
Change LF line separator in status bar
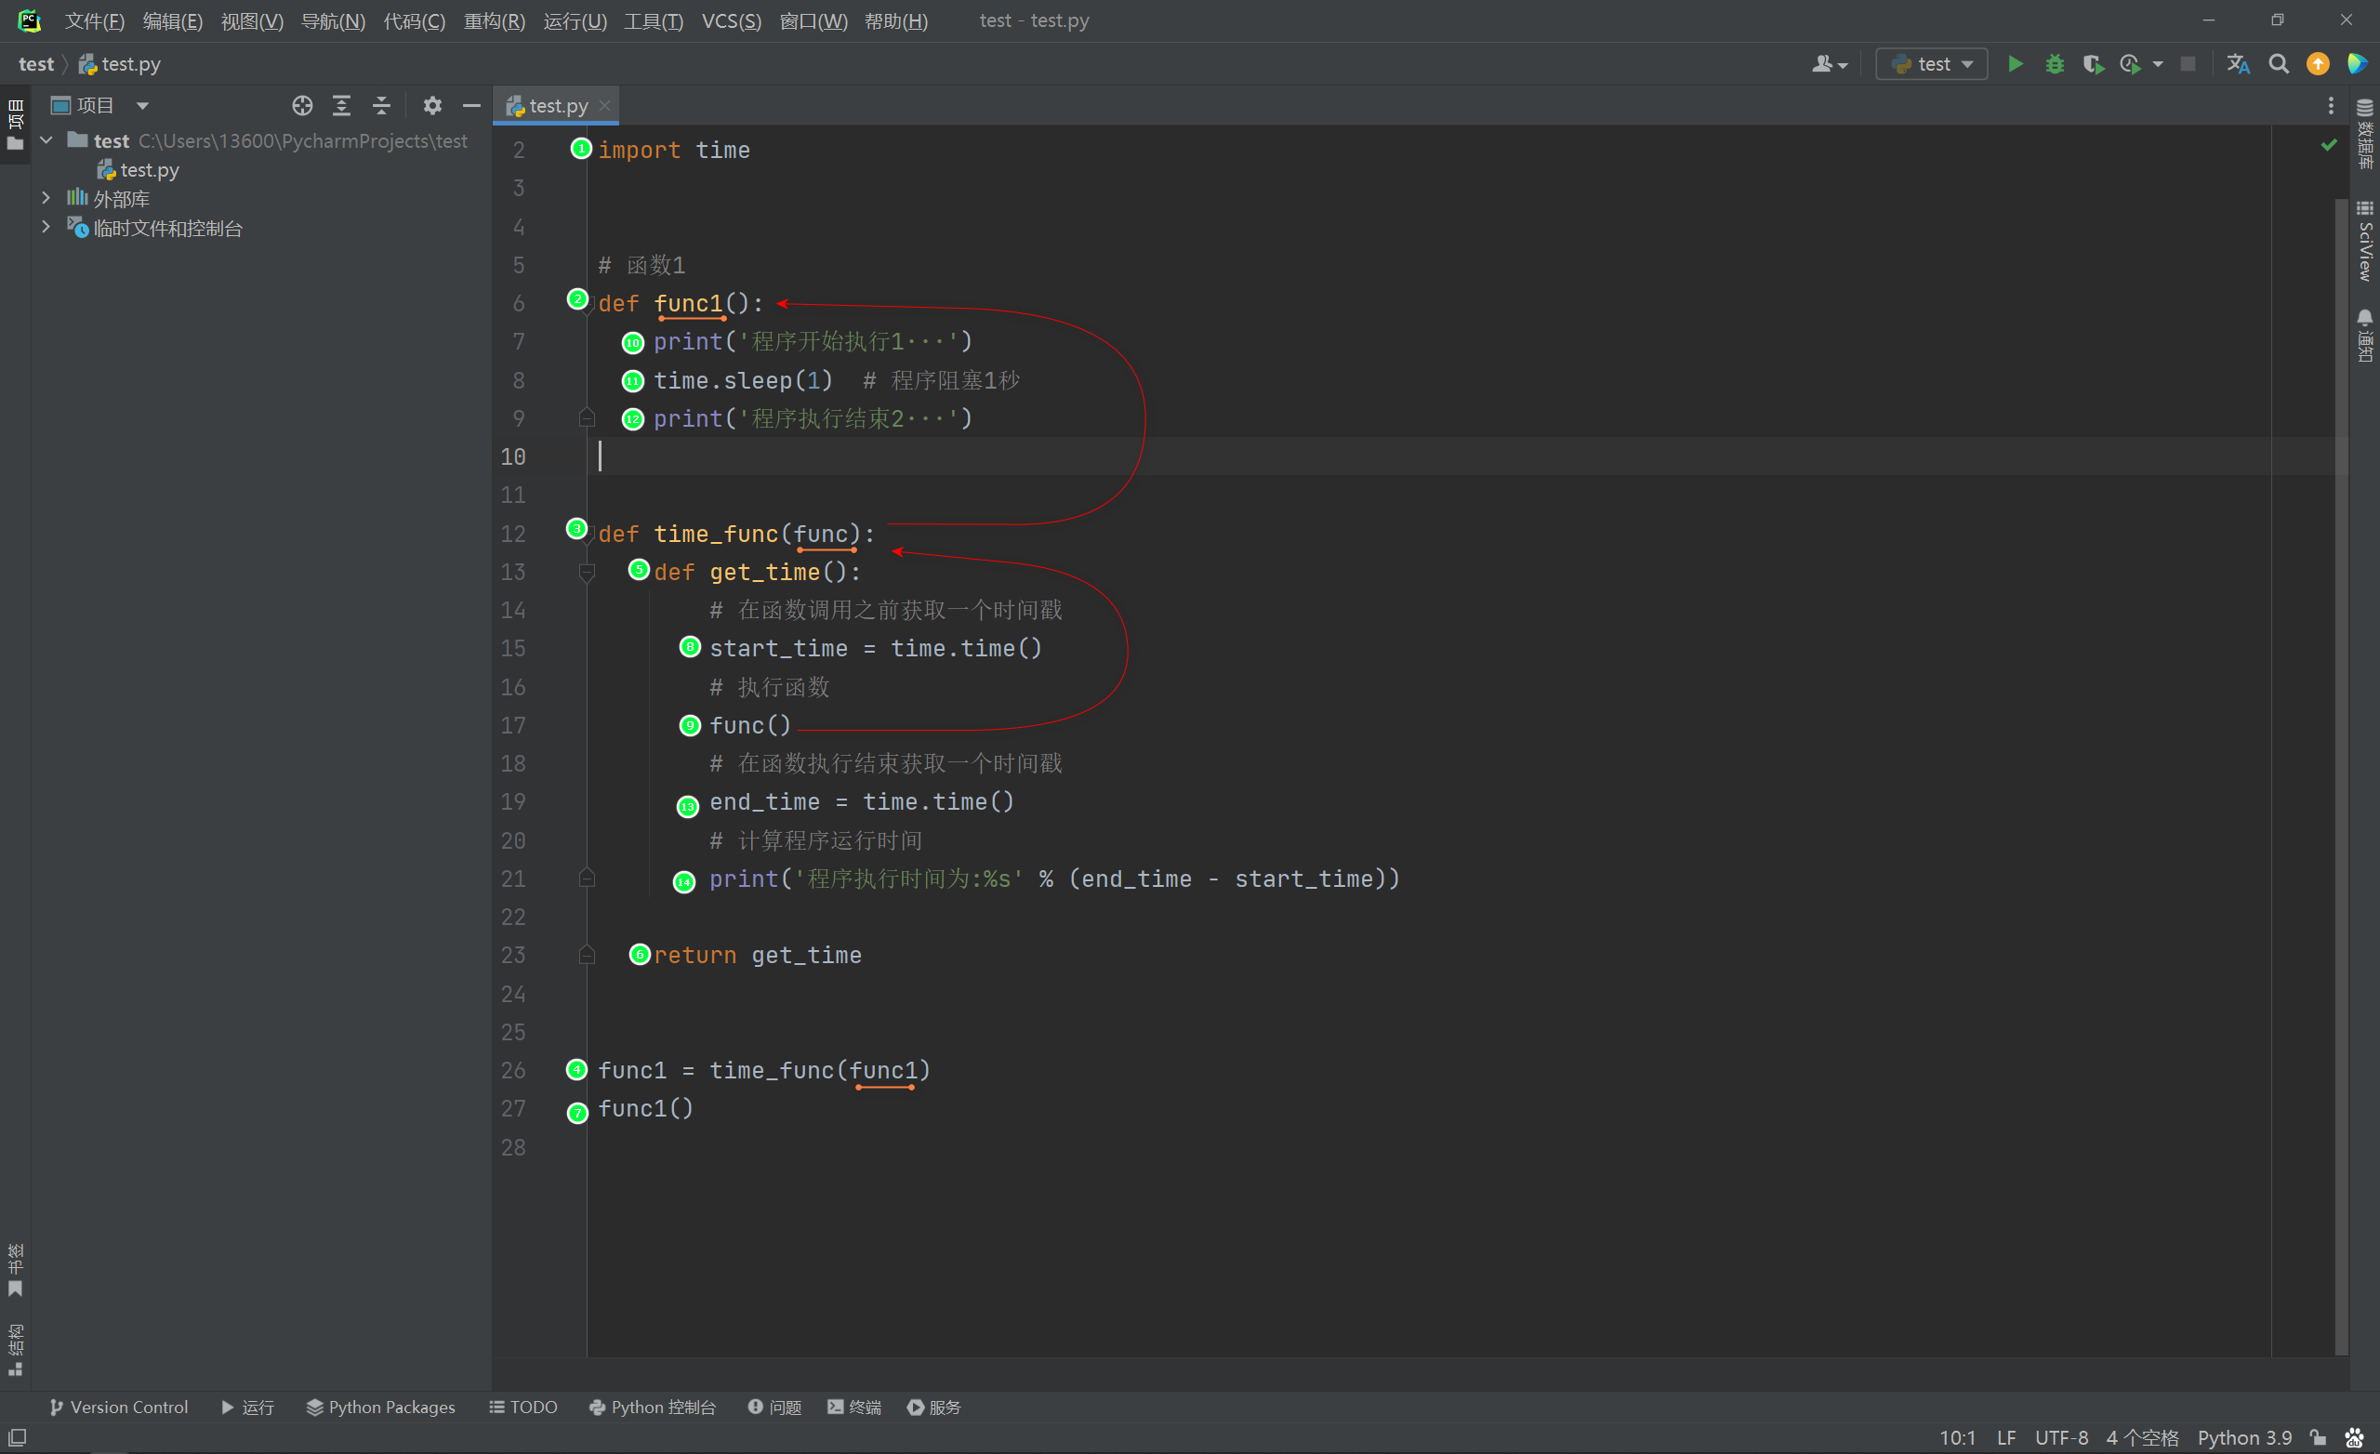2006,1437
